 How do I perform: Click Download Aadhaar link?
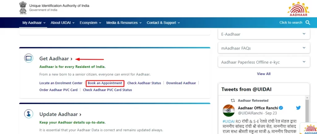[181, 83]
